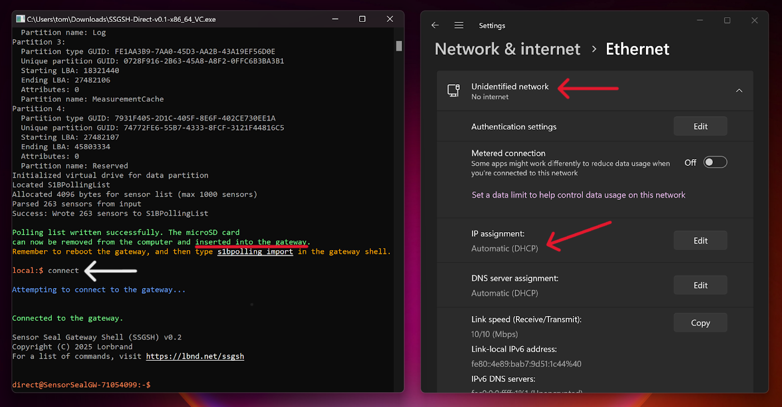Image resolution: width=782 pixels, height=407 pixels.
Task: Click the Settings label in the title bar
Action: [x=492, y=25]
